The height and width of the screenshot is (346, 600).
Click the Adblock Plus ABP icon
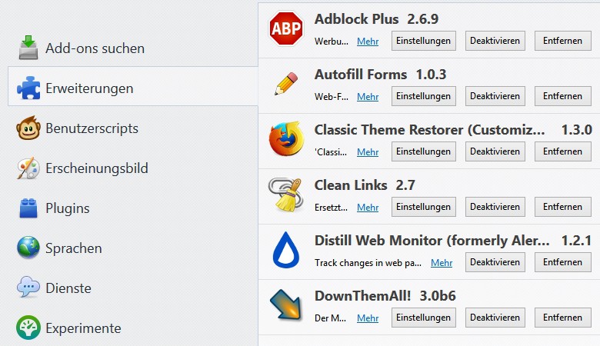(x=285, y=30)
